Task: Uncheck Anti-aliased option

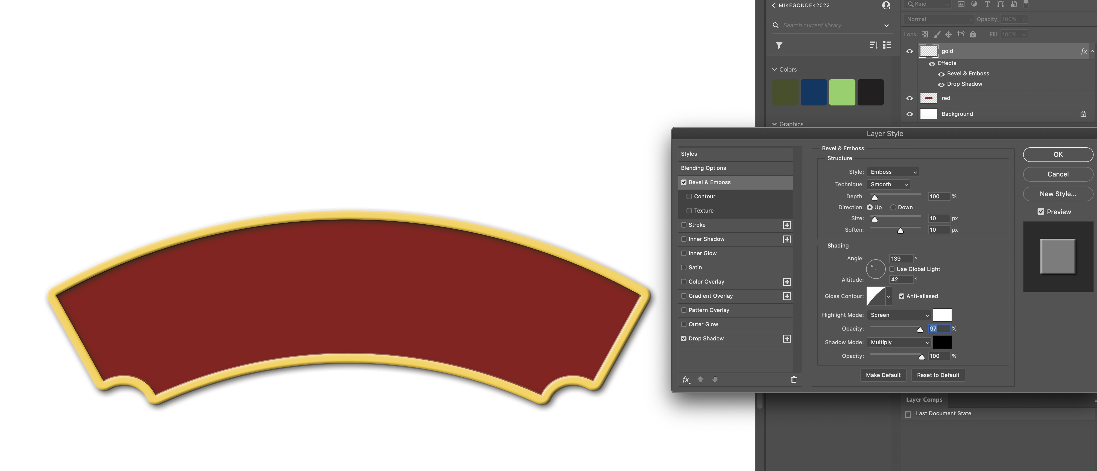Action: point(902,296)
